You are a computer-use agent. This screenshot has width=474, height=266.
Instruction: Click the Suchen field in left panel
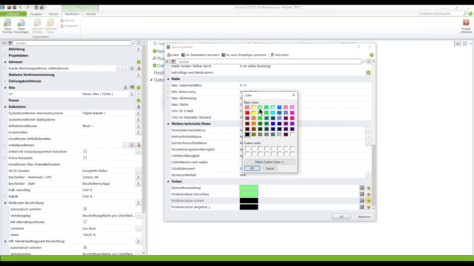(73, 43)
